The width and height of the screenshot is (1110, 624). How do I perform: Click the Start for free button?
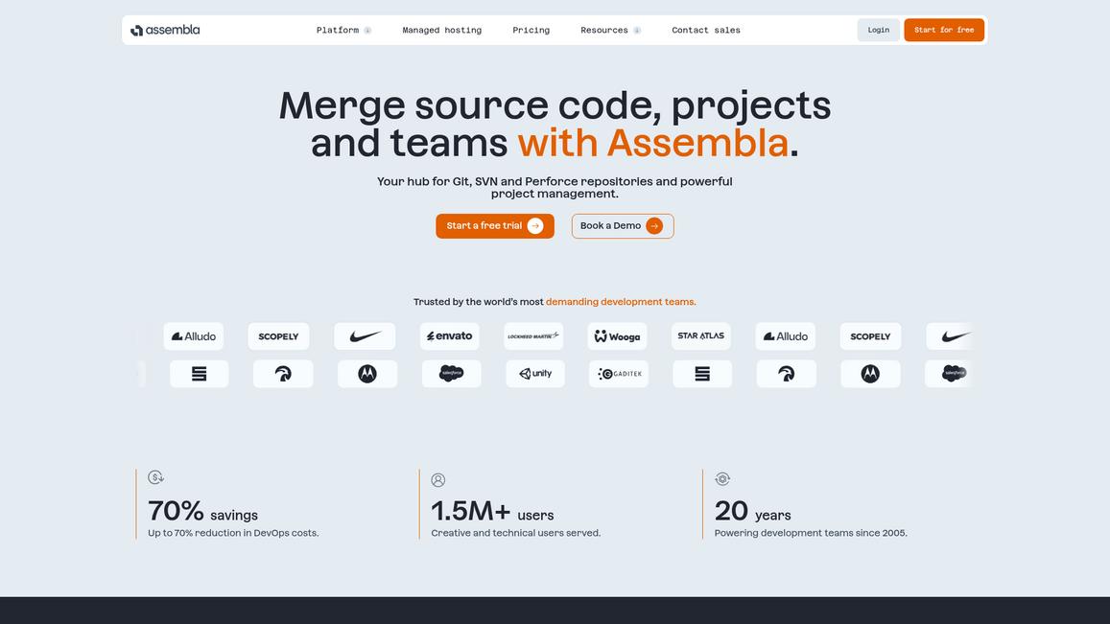tap(944, 30)
